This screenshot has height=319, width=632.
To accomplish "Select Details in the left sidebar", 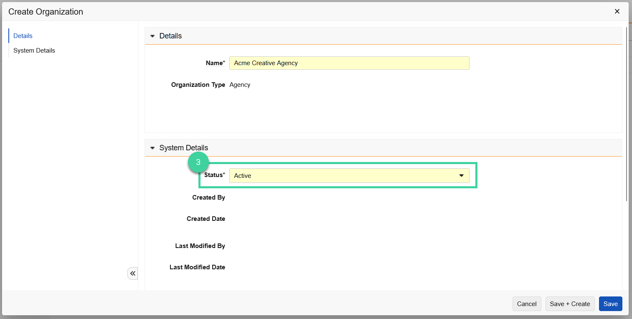I will point(23,35).
